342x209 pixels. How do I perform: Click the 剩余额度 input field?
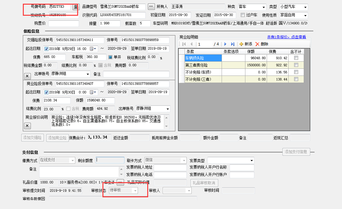pos(110,160)
